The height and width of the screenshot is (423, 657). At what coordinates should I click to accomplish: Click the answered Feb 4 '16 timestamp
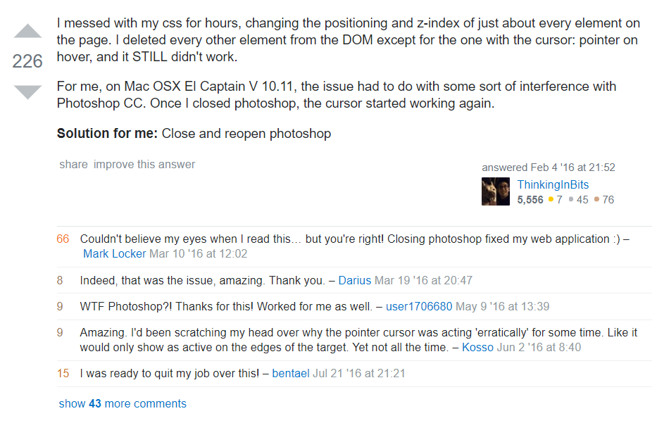pyautogui.click(x=549, y=167)
